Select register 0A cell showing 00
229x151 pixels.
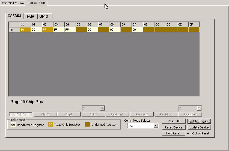point(137,30)
